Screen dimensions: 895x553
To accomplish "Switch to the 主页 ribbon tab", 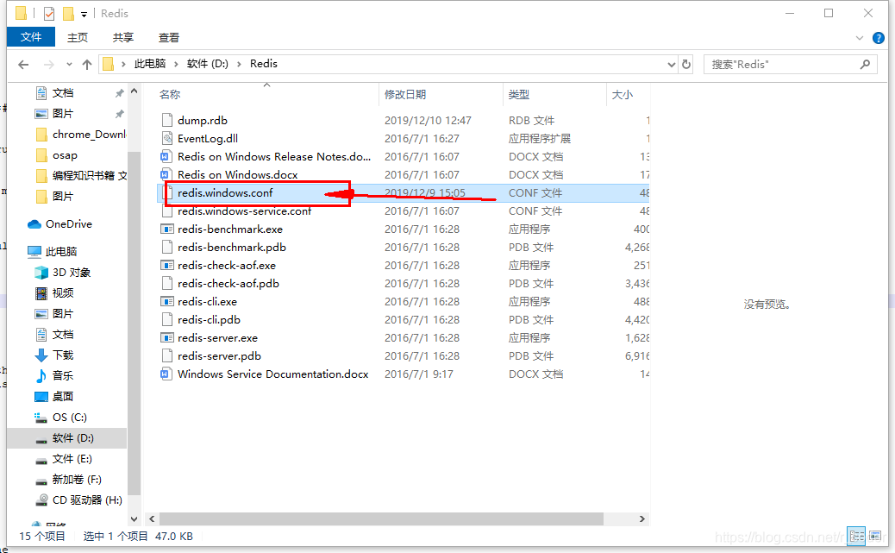I will coord(78,38).
